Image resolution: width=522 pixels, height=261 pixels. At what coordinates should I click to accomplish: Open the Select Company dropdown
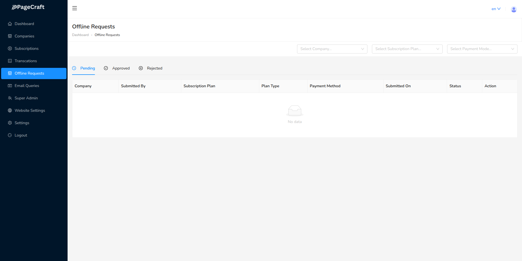pos(332,49)
